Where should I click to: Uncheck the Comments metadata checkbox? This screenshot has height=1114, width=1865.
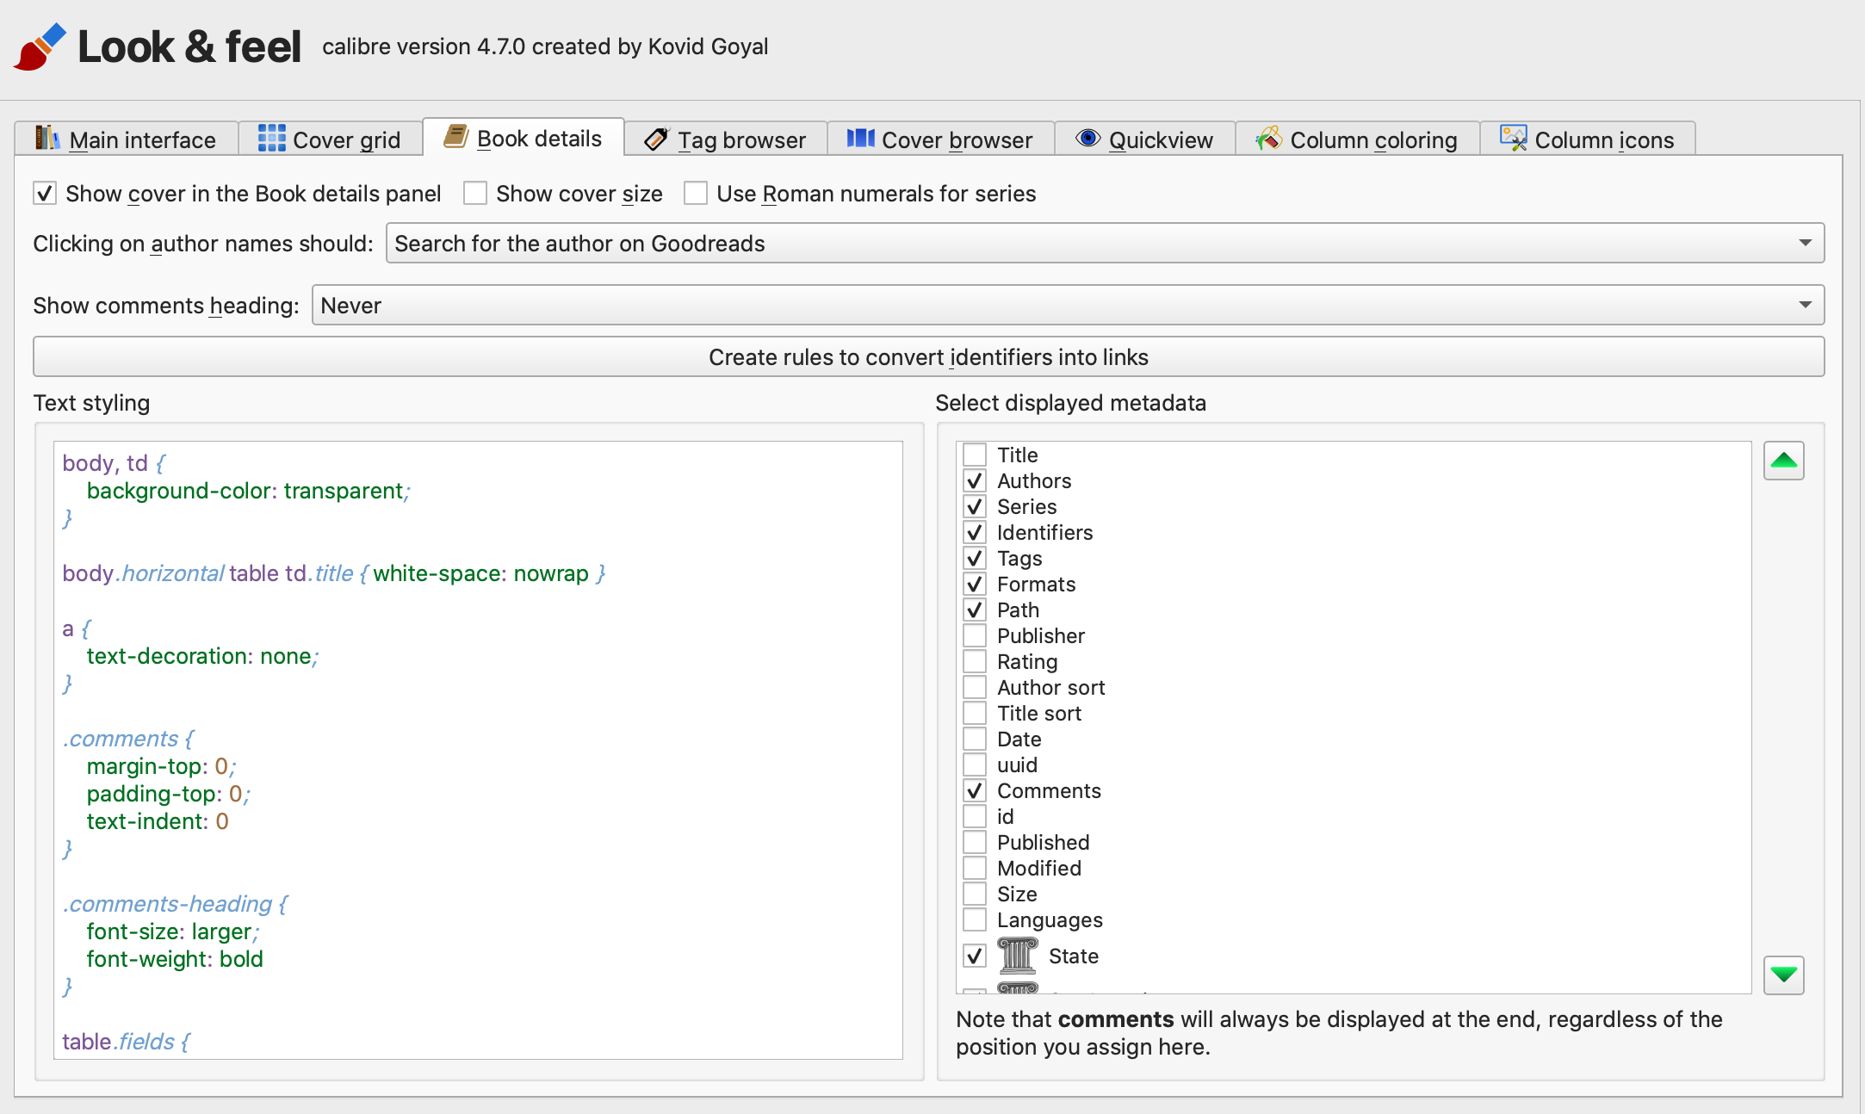point(975,791)
